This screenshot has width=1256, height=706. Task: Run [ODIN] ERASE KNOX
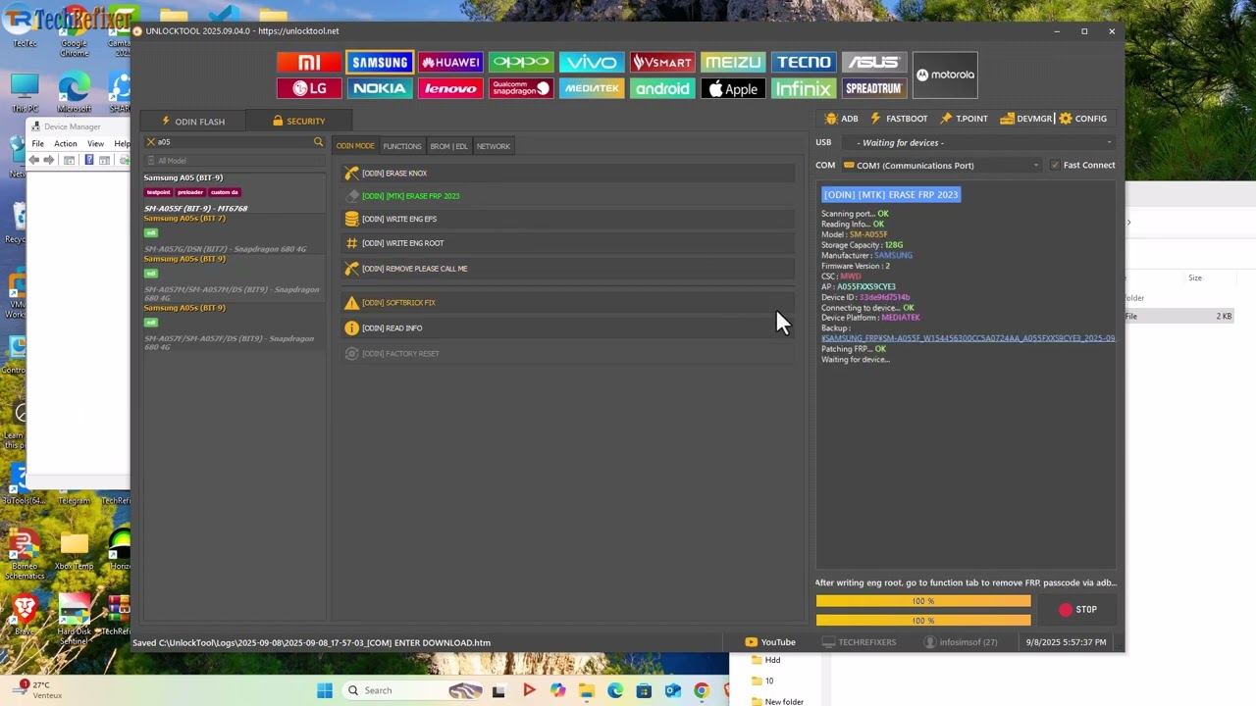568,174
